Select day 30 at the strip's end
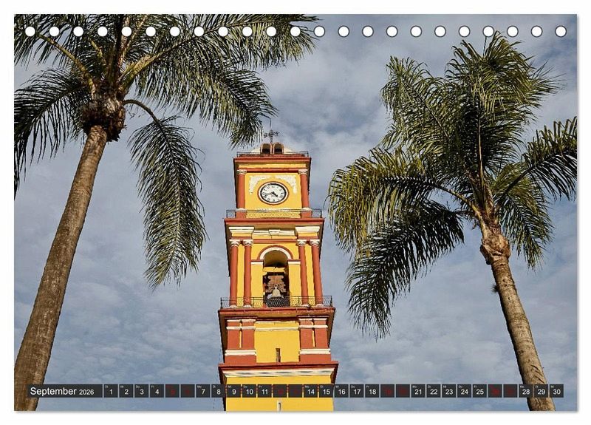 click(556, 391)
